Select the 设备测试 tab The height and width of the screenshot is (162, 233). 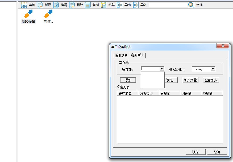137,55
